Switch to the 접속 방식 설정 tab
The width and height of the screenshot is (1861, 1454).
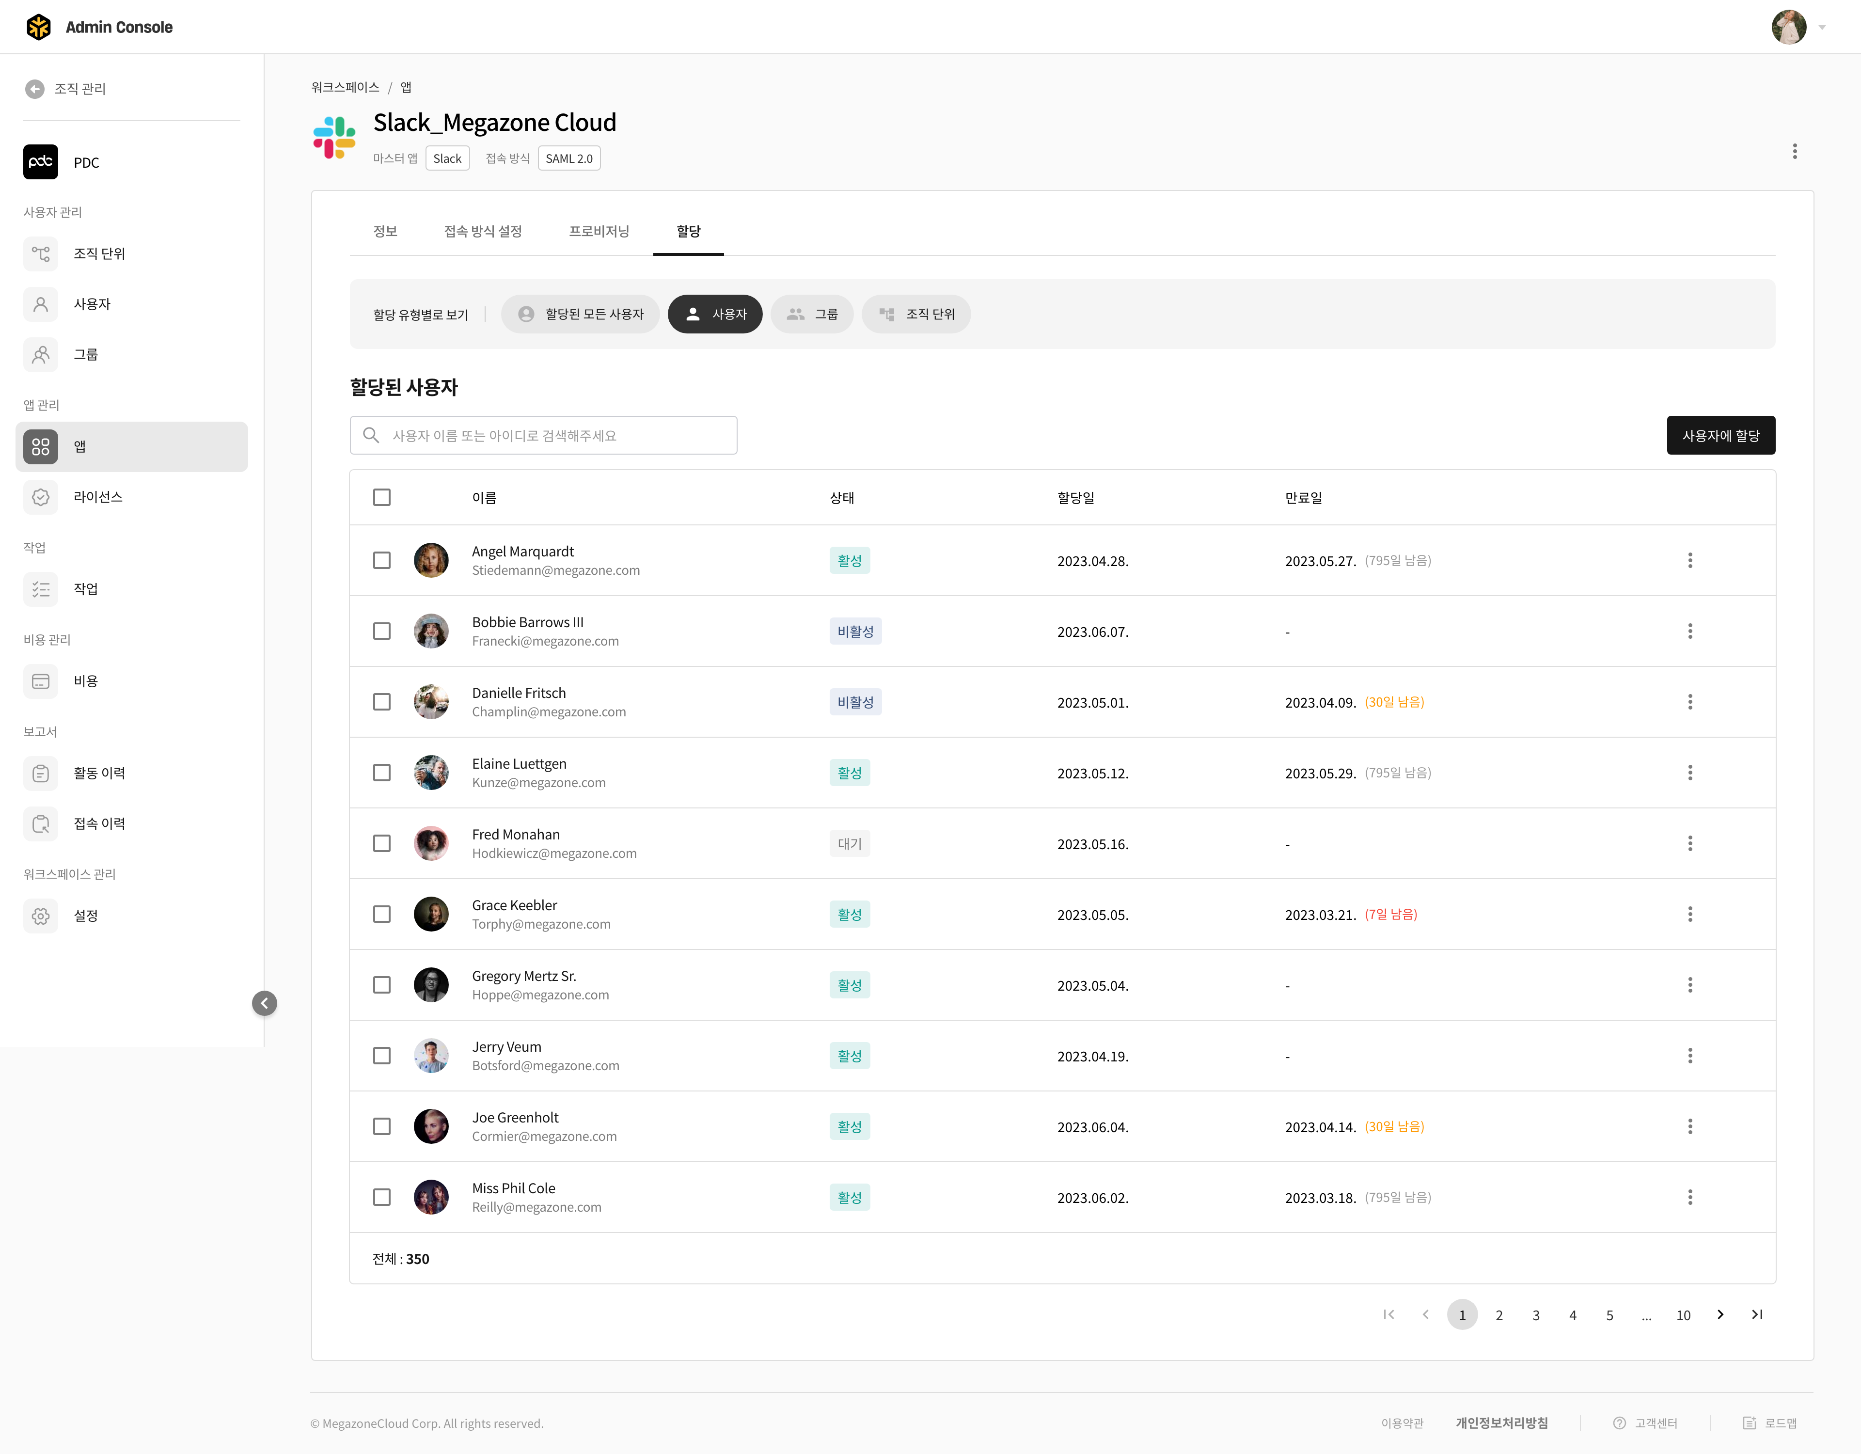pyautogui.click(x=483, y=231)
